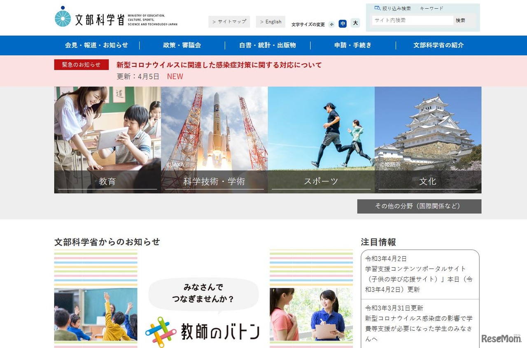527x348 pixels.
Task: Set text size to medium (中)
Action: click(x=343, y=24)
